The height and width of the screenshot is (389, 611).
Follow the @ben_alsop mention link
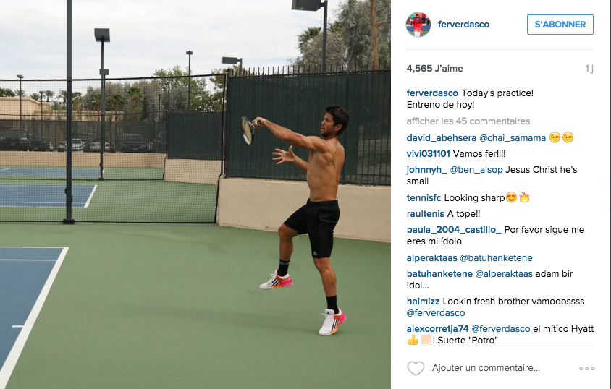pos(476,170)
